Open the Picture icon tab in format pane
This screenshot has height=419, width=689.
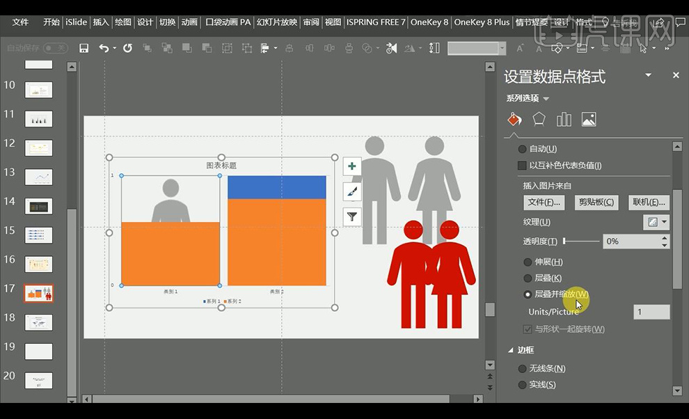point(589,119)
